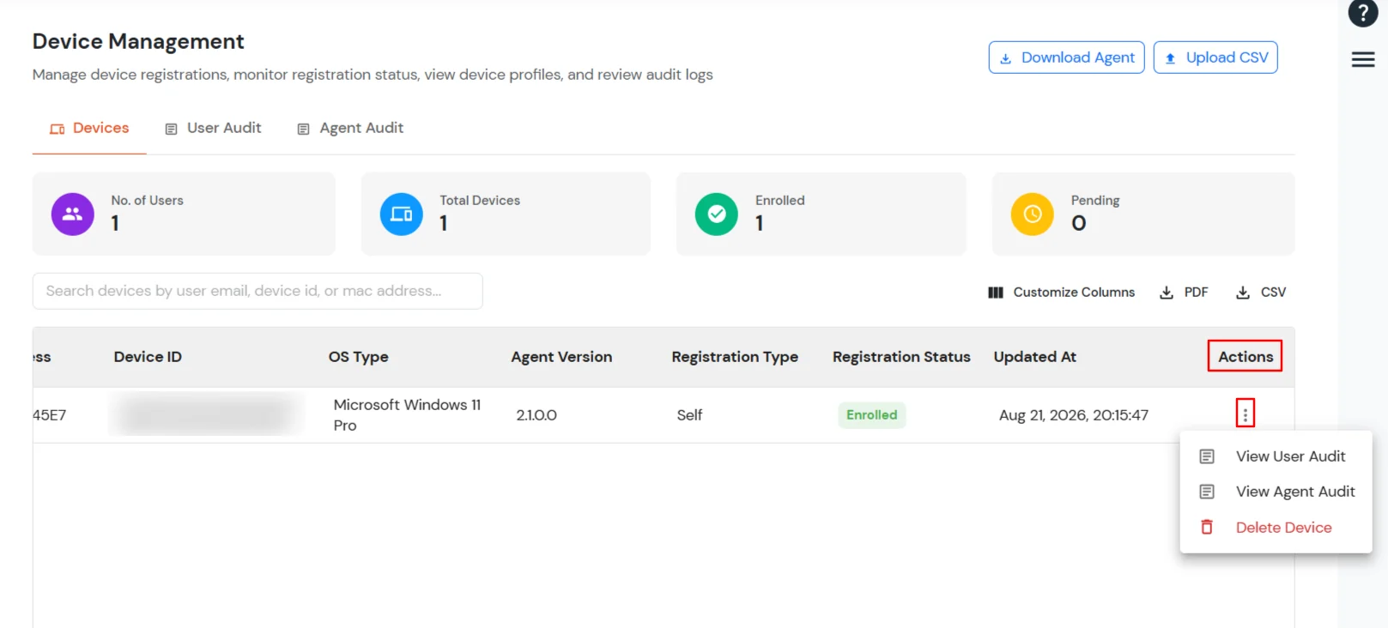This screenshot has width=1388, height=628.
Task: Click the Registration Type column header
Action: 735,357
